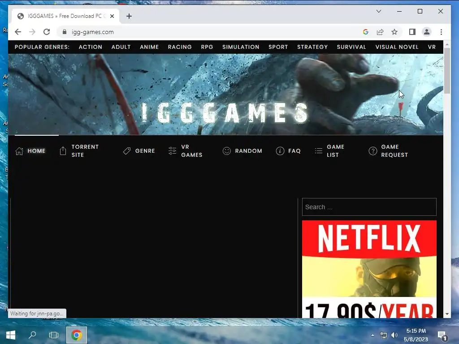Expand the tab search chevron
Screen dimensions: 459x344
pyautogui.click(x=378, y=11)
